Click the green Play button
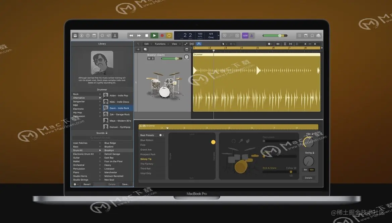The image size is (392, 223). pyautogui.click(x=154, y=36)
